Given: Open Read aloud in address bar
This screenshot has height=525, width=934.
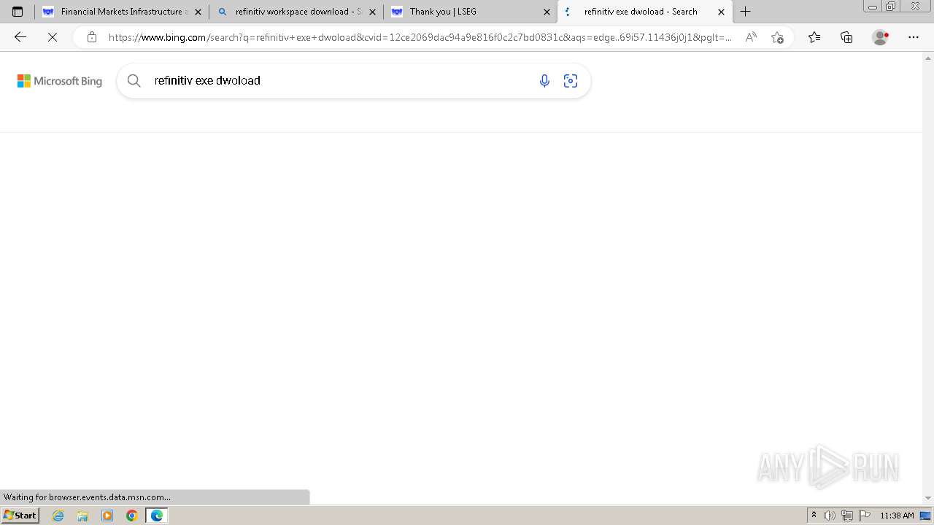Looking at the screenshot, I should (750, 37).
